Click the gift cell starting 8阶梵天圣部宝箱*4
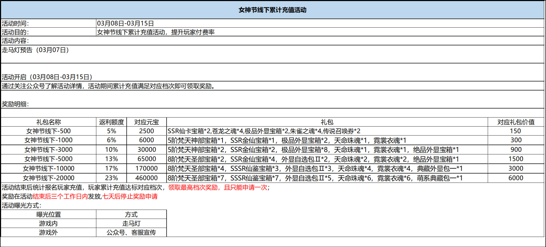This screenshot has height=247, width=546. pyautogui.click(x=327, y=169)
